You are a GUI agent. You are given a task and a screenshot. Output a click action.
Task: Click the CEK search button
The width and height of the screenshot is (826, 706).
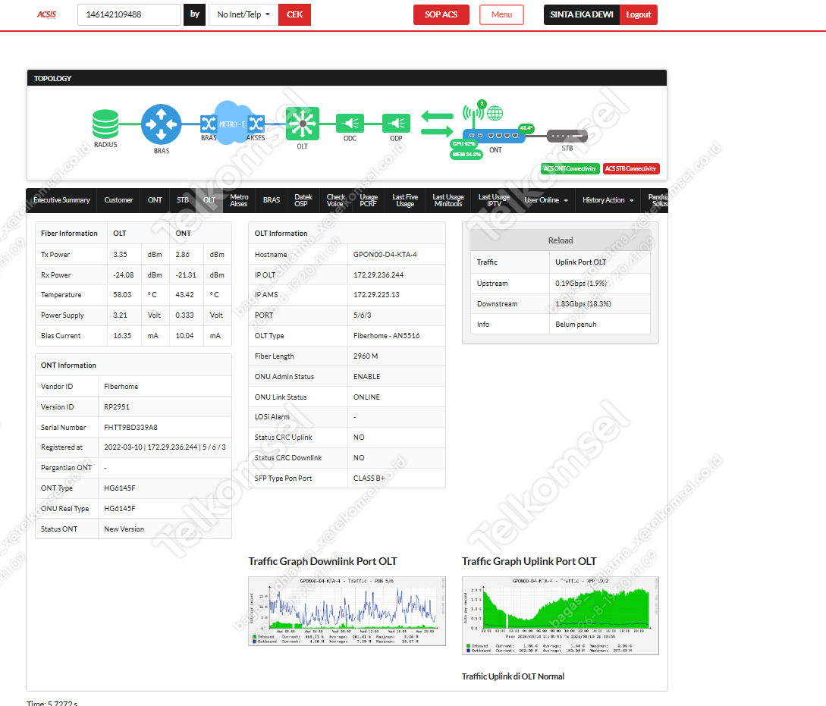click(x=294, y=14)
